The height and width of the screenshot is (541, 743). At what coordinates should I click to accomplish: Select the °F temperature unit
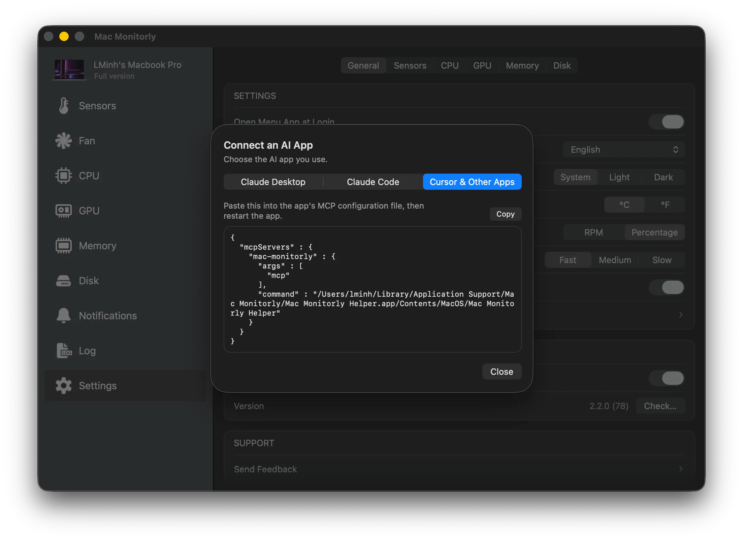point(665,205)
